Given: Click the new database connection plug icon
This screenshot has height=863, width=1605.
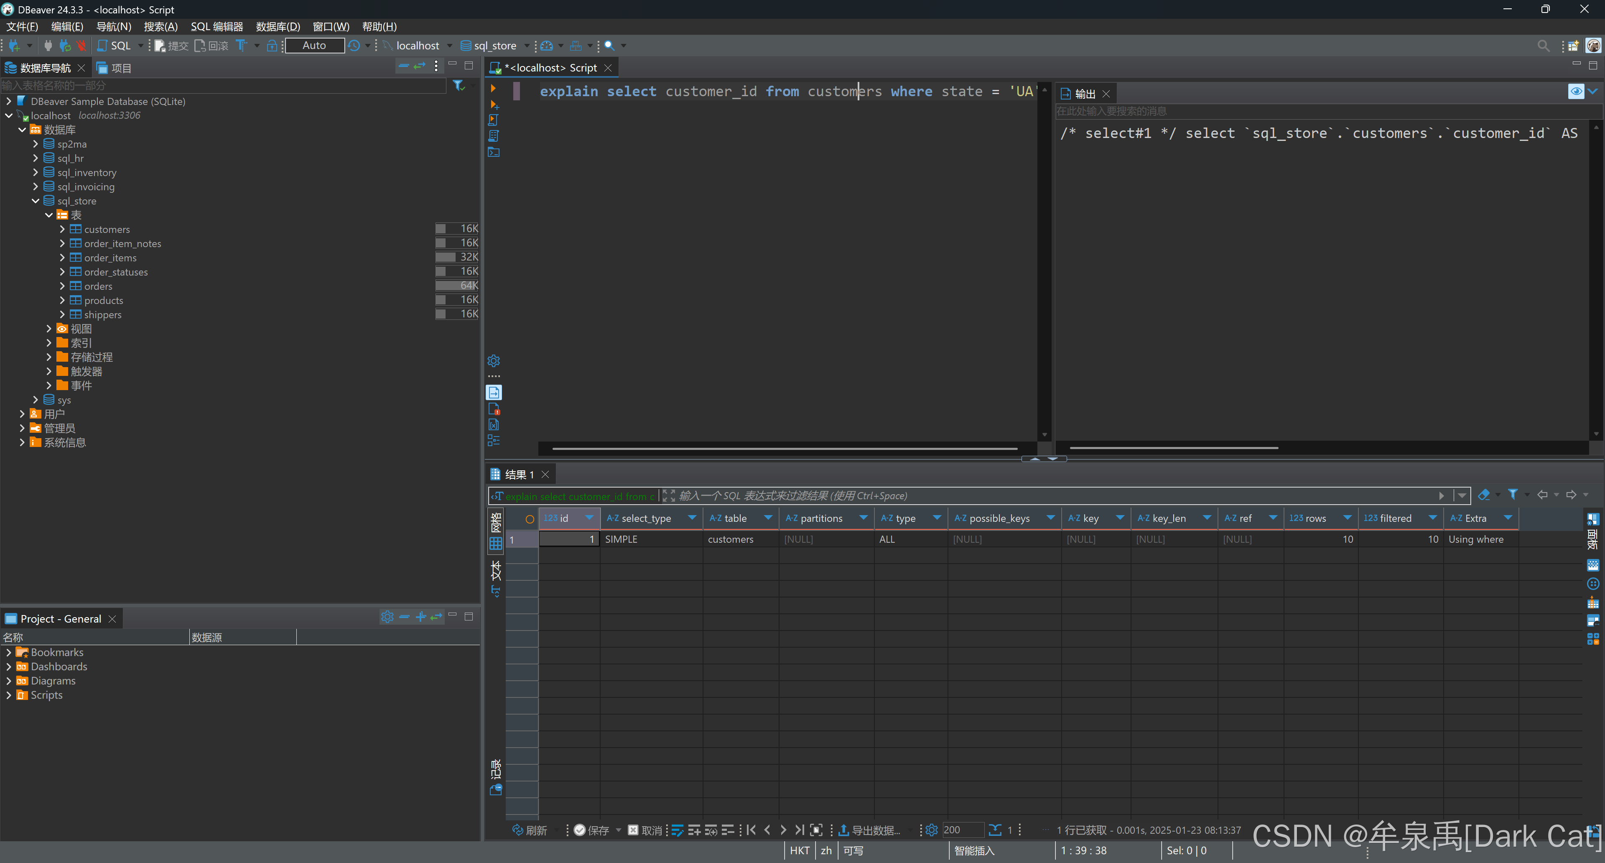Looking at the screenshot, I should tap(14, 46).
